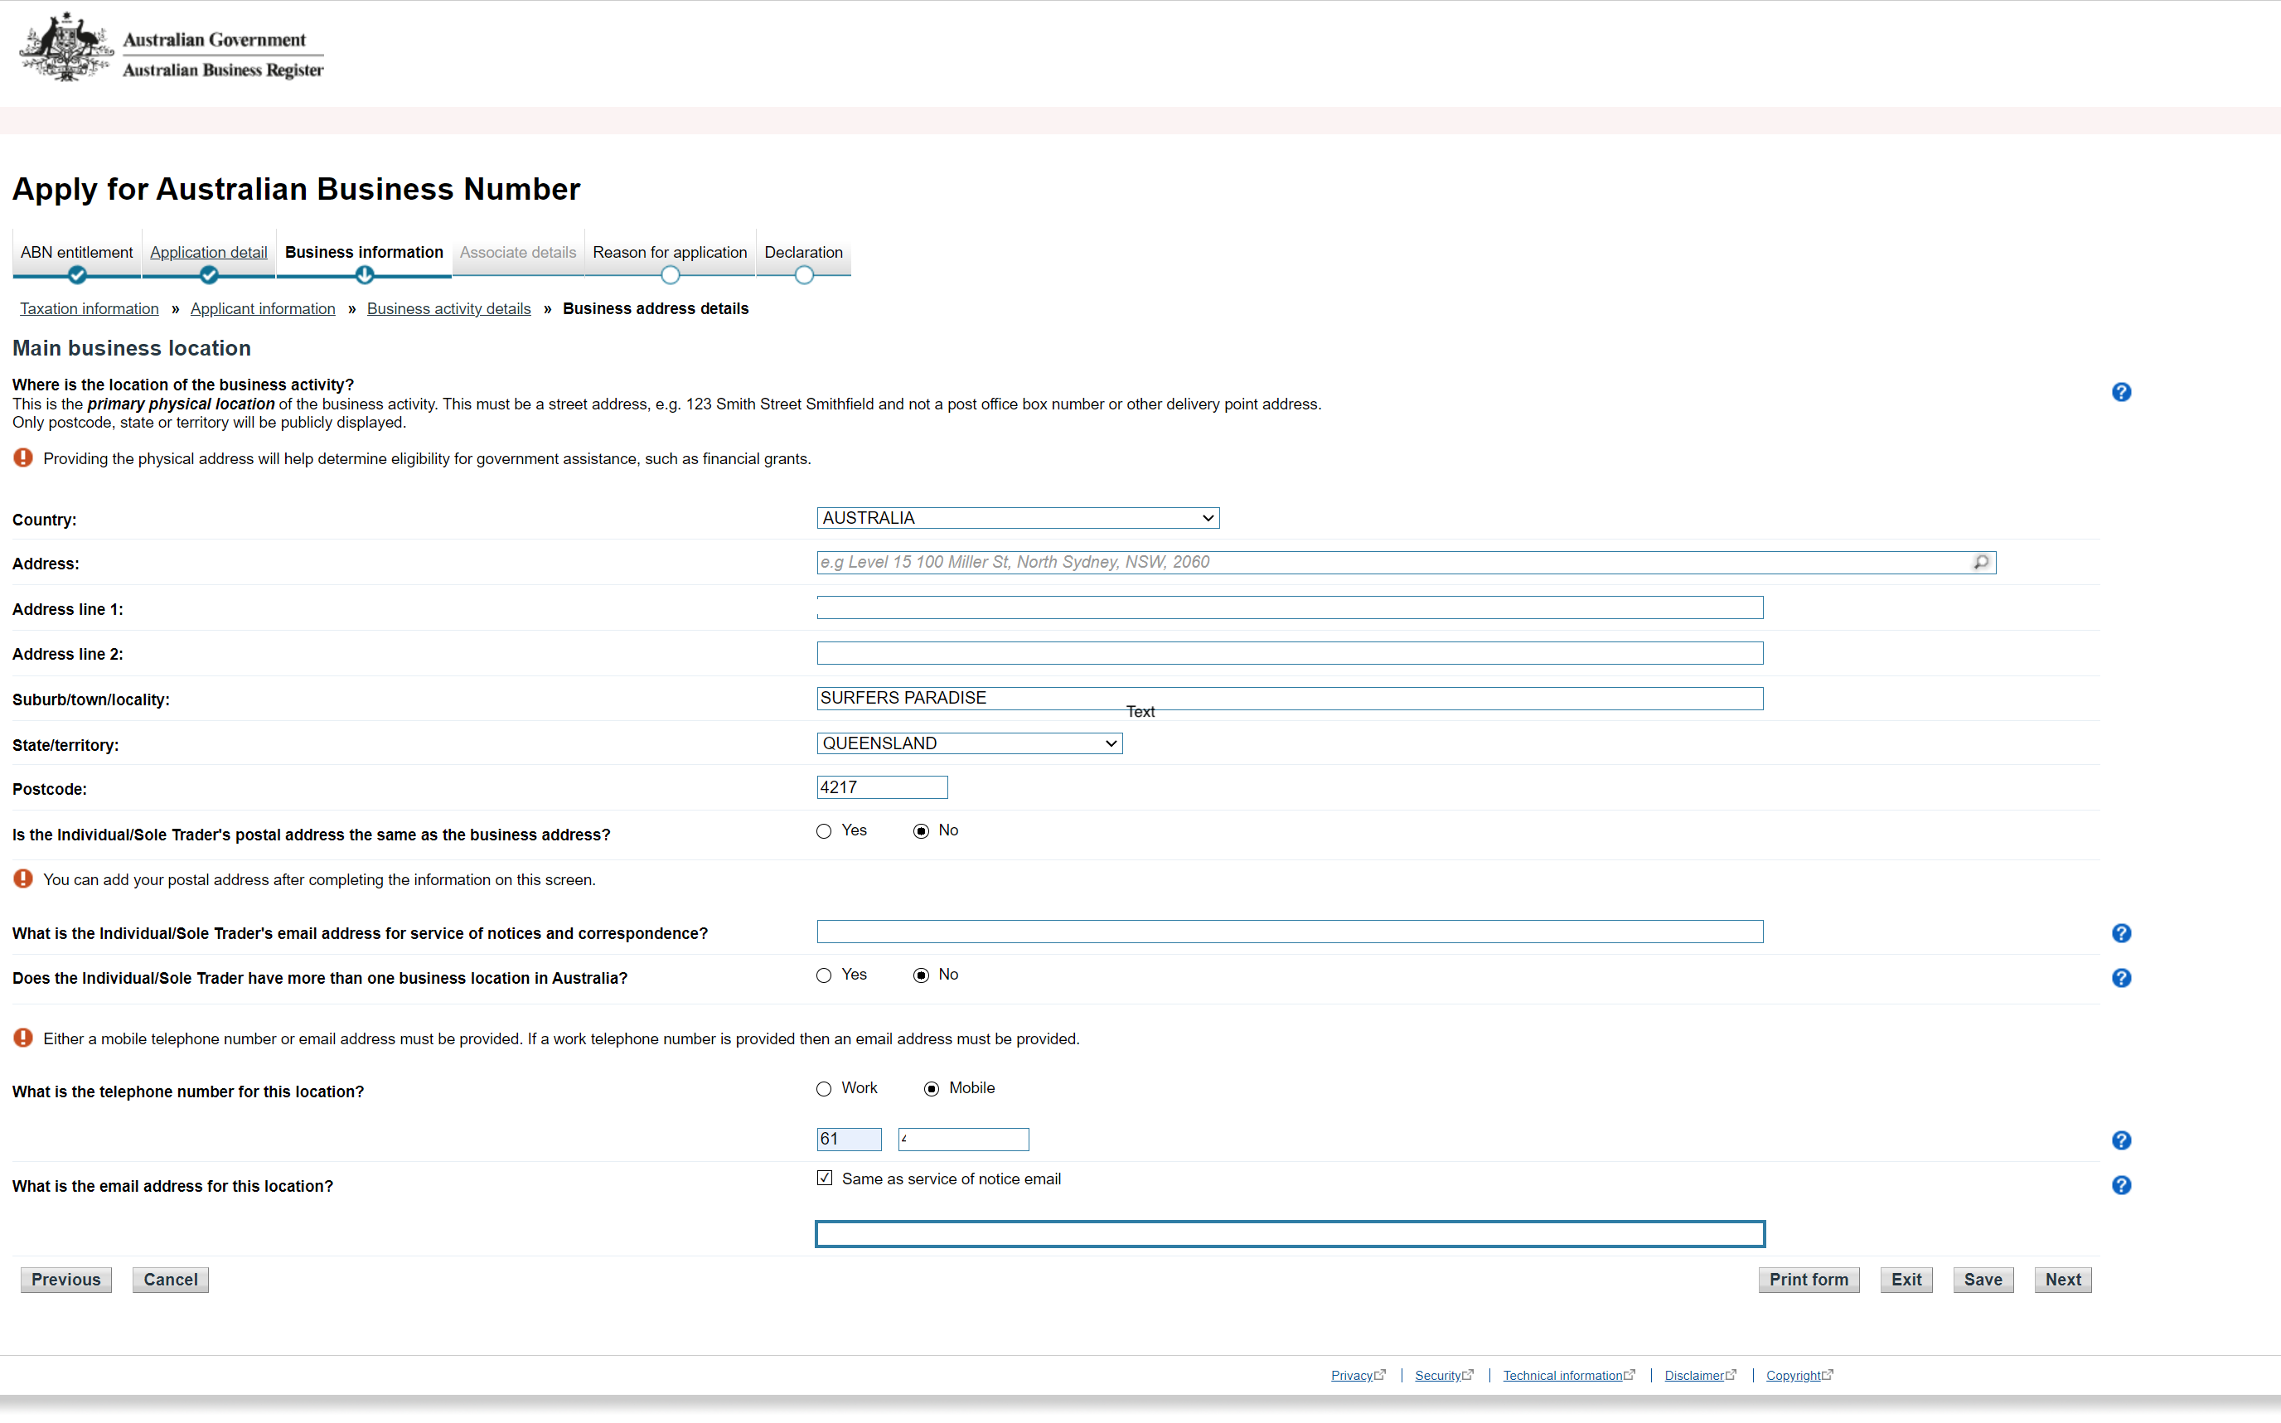Viewport: 2281px width, 1423px height.
Task: Click help icon for service of notices email
Action: pyautogui.click(x=2120, y=932)
